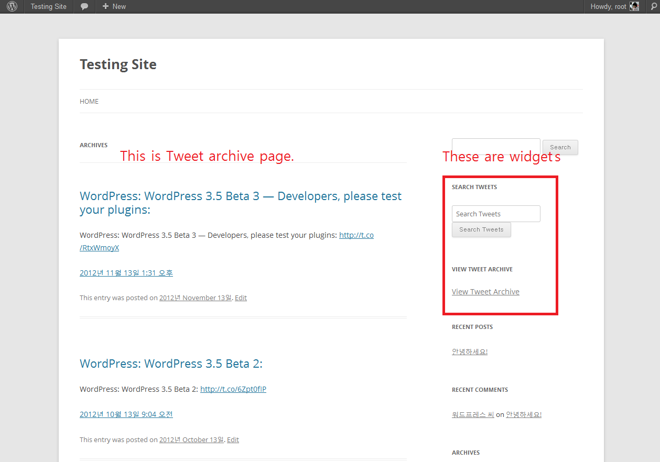660x462 pixels.
Task: Follow the t.co/6Zpt0fIP link
Action: pyautogui.click(x=233, y=389)
